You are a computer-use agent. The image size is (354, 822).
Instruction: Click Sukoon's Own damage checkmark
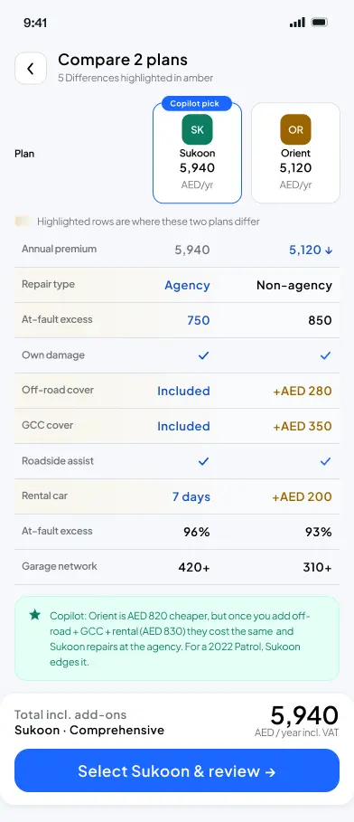[204, 355]
